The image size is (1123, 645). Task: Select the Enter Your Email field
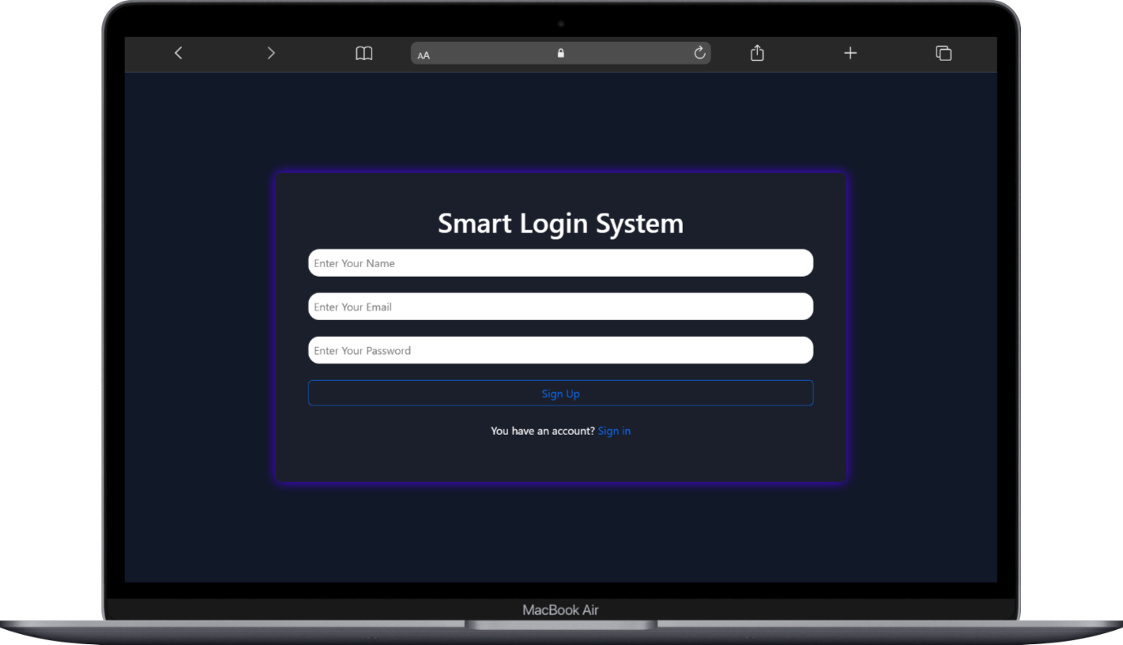(560, 307)
